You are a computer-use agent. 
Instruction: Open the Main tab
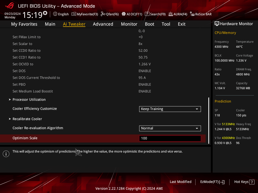coord(50,24)
